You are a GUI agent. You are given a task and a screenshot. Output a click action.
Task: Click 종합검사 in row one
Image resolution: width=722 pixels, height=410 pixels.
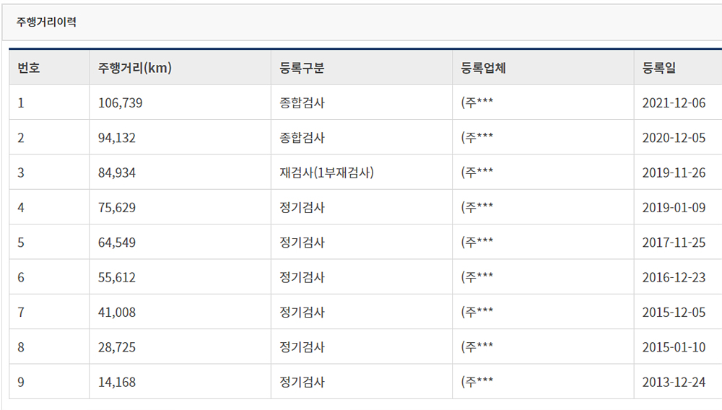pos(302,102)
